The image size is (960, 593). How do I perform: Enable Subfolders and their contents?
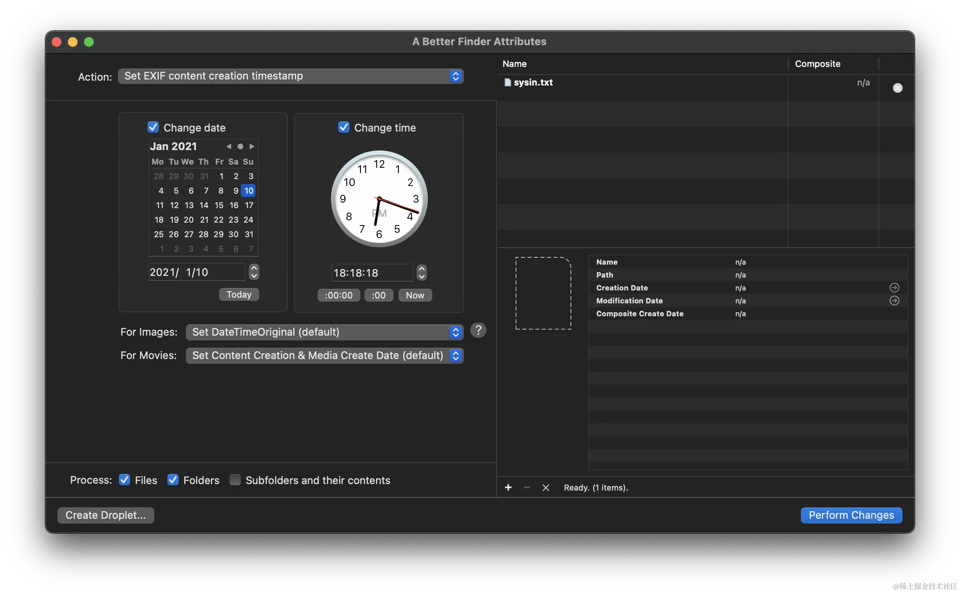(x=235, y=480)
